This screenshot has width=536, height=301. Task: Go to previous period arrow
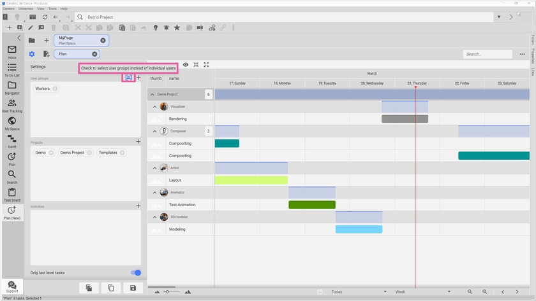(503, 292)
